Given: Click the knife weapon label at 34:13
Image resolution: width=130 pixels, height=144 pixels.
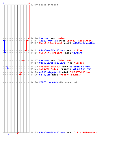Looking at the screenshot, I should pyautogui.click(x=67, y=53).
